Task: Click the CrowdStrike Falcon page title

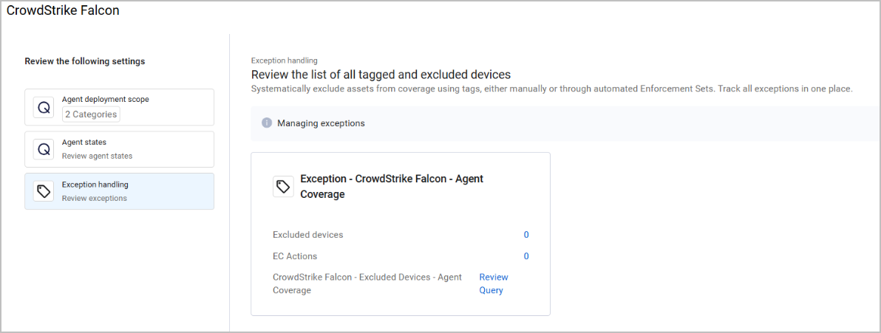Action: click(63, 10)
